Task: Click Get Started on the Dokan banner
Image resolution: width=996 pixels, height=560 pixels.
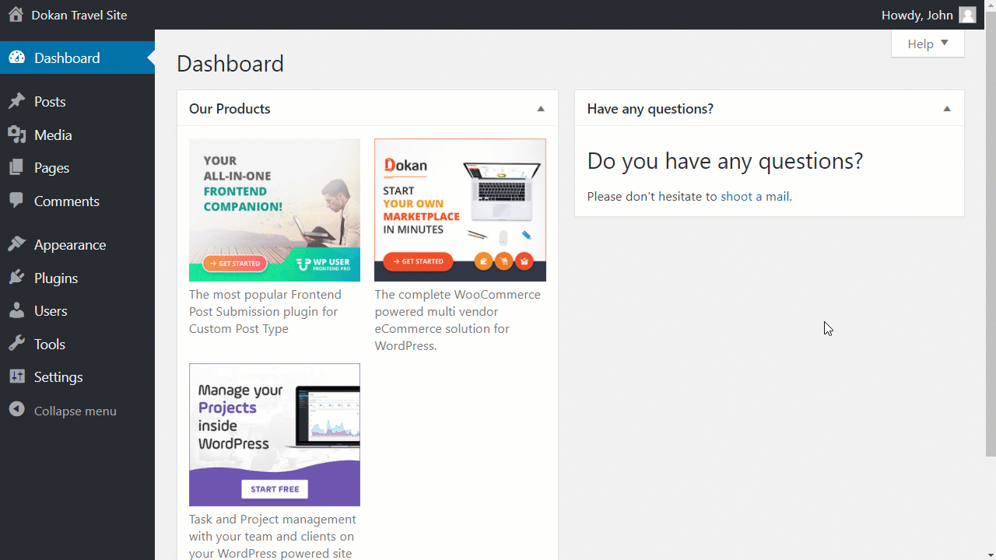Action: click(x=418, y=261)
